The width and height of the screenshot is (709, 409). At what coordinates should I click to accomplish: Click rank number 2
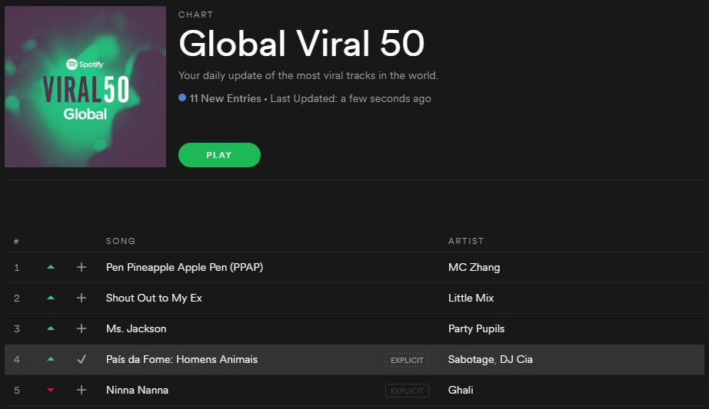click(17, 298)
